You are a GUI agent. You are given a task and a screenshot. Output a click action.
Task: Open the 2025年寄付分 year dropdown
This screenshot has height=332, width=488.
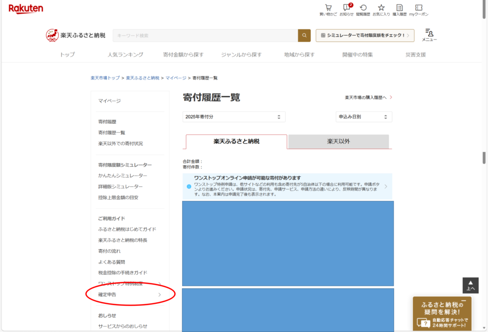pos(234,117)
